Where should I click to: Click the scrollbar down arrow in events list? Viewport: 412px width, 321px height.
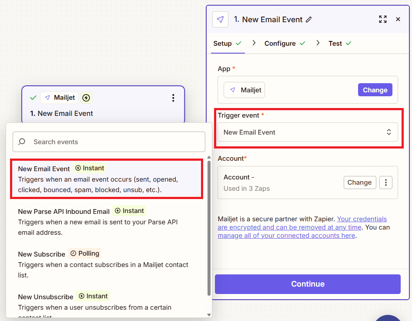pyautogui.click(x=209, y=315)
